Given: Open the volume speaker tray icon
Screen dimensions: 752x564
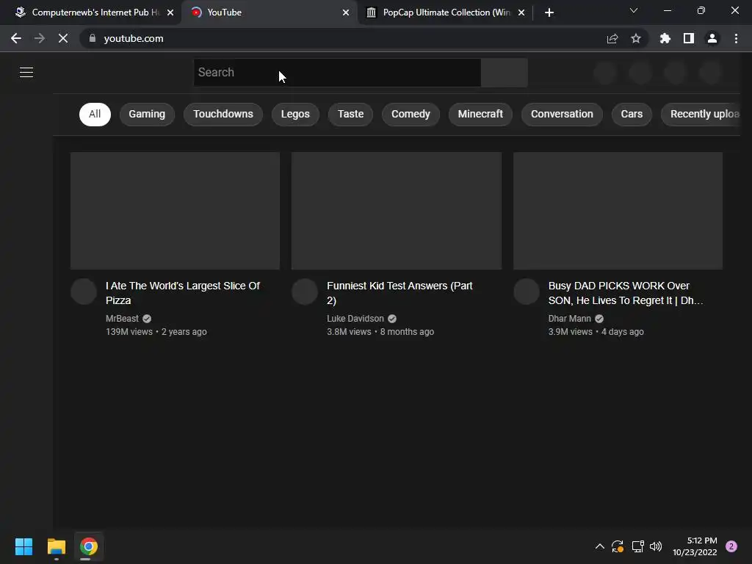Looking at the screenshot, I should (656, 546).
